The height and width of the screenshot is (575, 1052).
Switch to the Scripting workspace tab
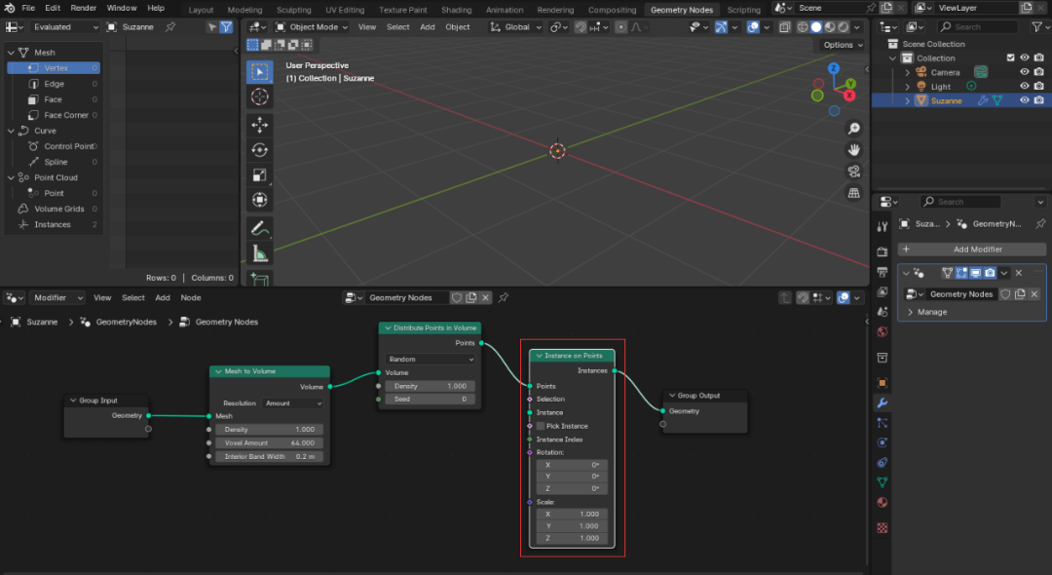[x=744, y=10]
